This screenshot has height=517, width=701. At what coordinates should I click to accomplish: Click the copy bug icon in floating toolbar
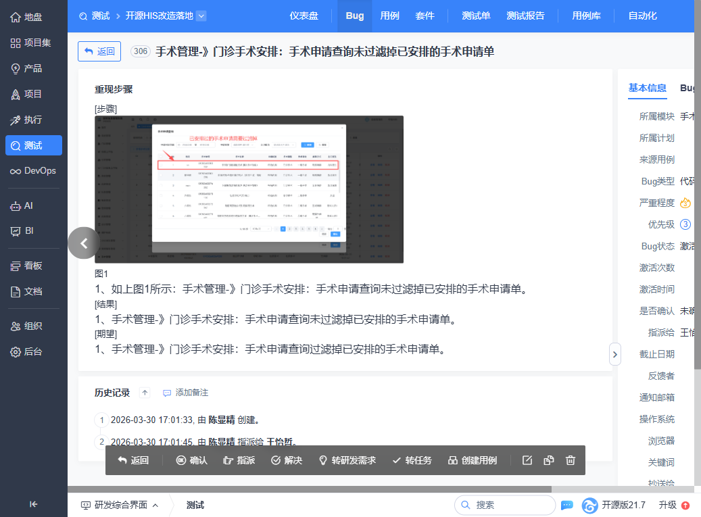549,460
